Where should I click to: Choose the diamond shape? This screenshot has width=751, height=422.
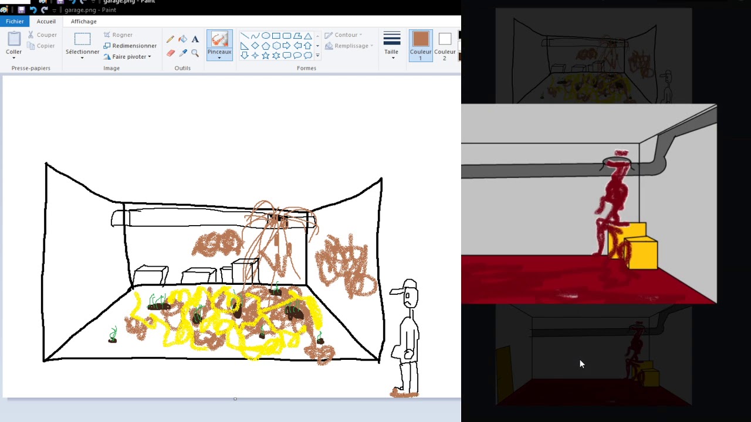[255, 46]
